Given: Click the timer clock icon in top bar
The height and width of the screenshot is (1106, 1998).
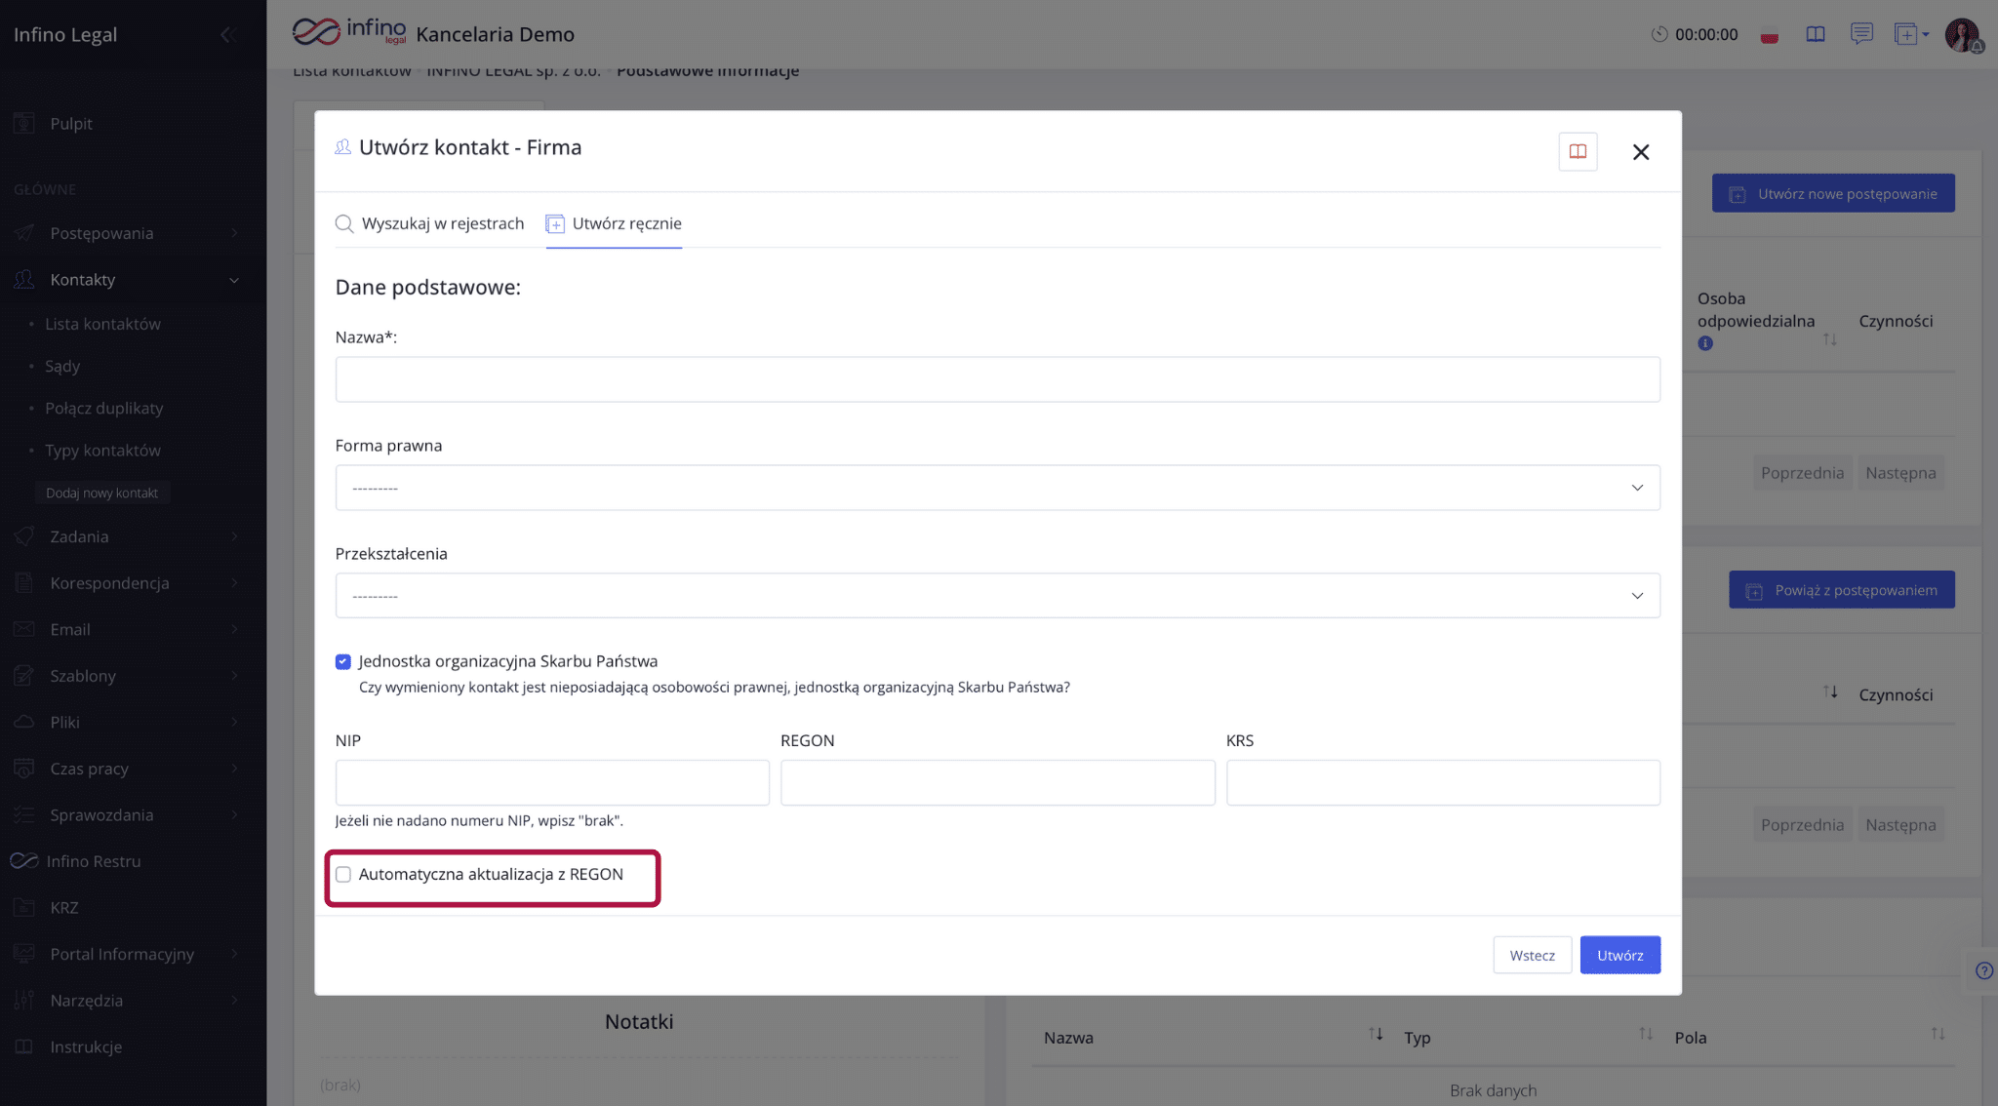Looking at the screenshot, I should click(x=1658, y=34).
